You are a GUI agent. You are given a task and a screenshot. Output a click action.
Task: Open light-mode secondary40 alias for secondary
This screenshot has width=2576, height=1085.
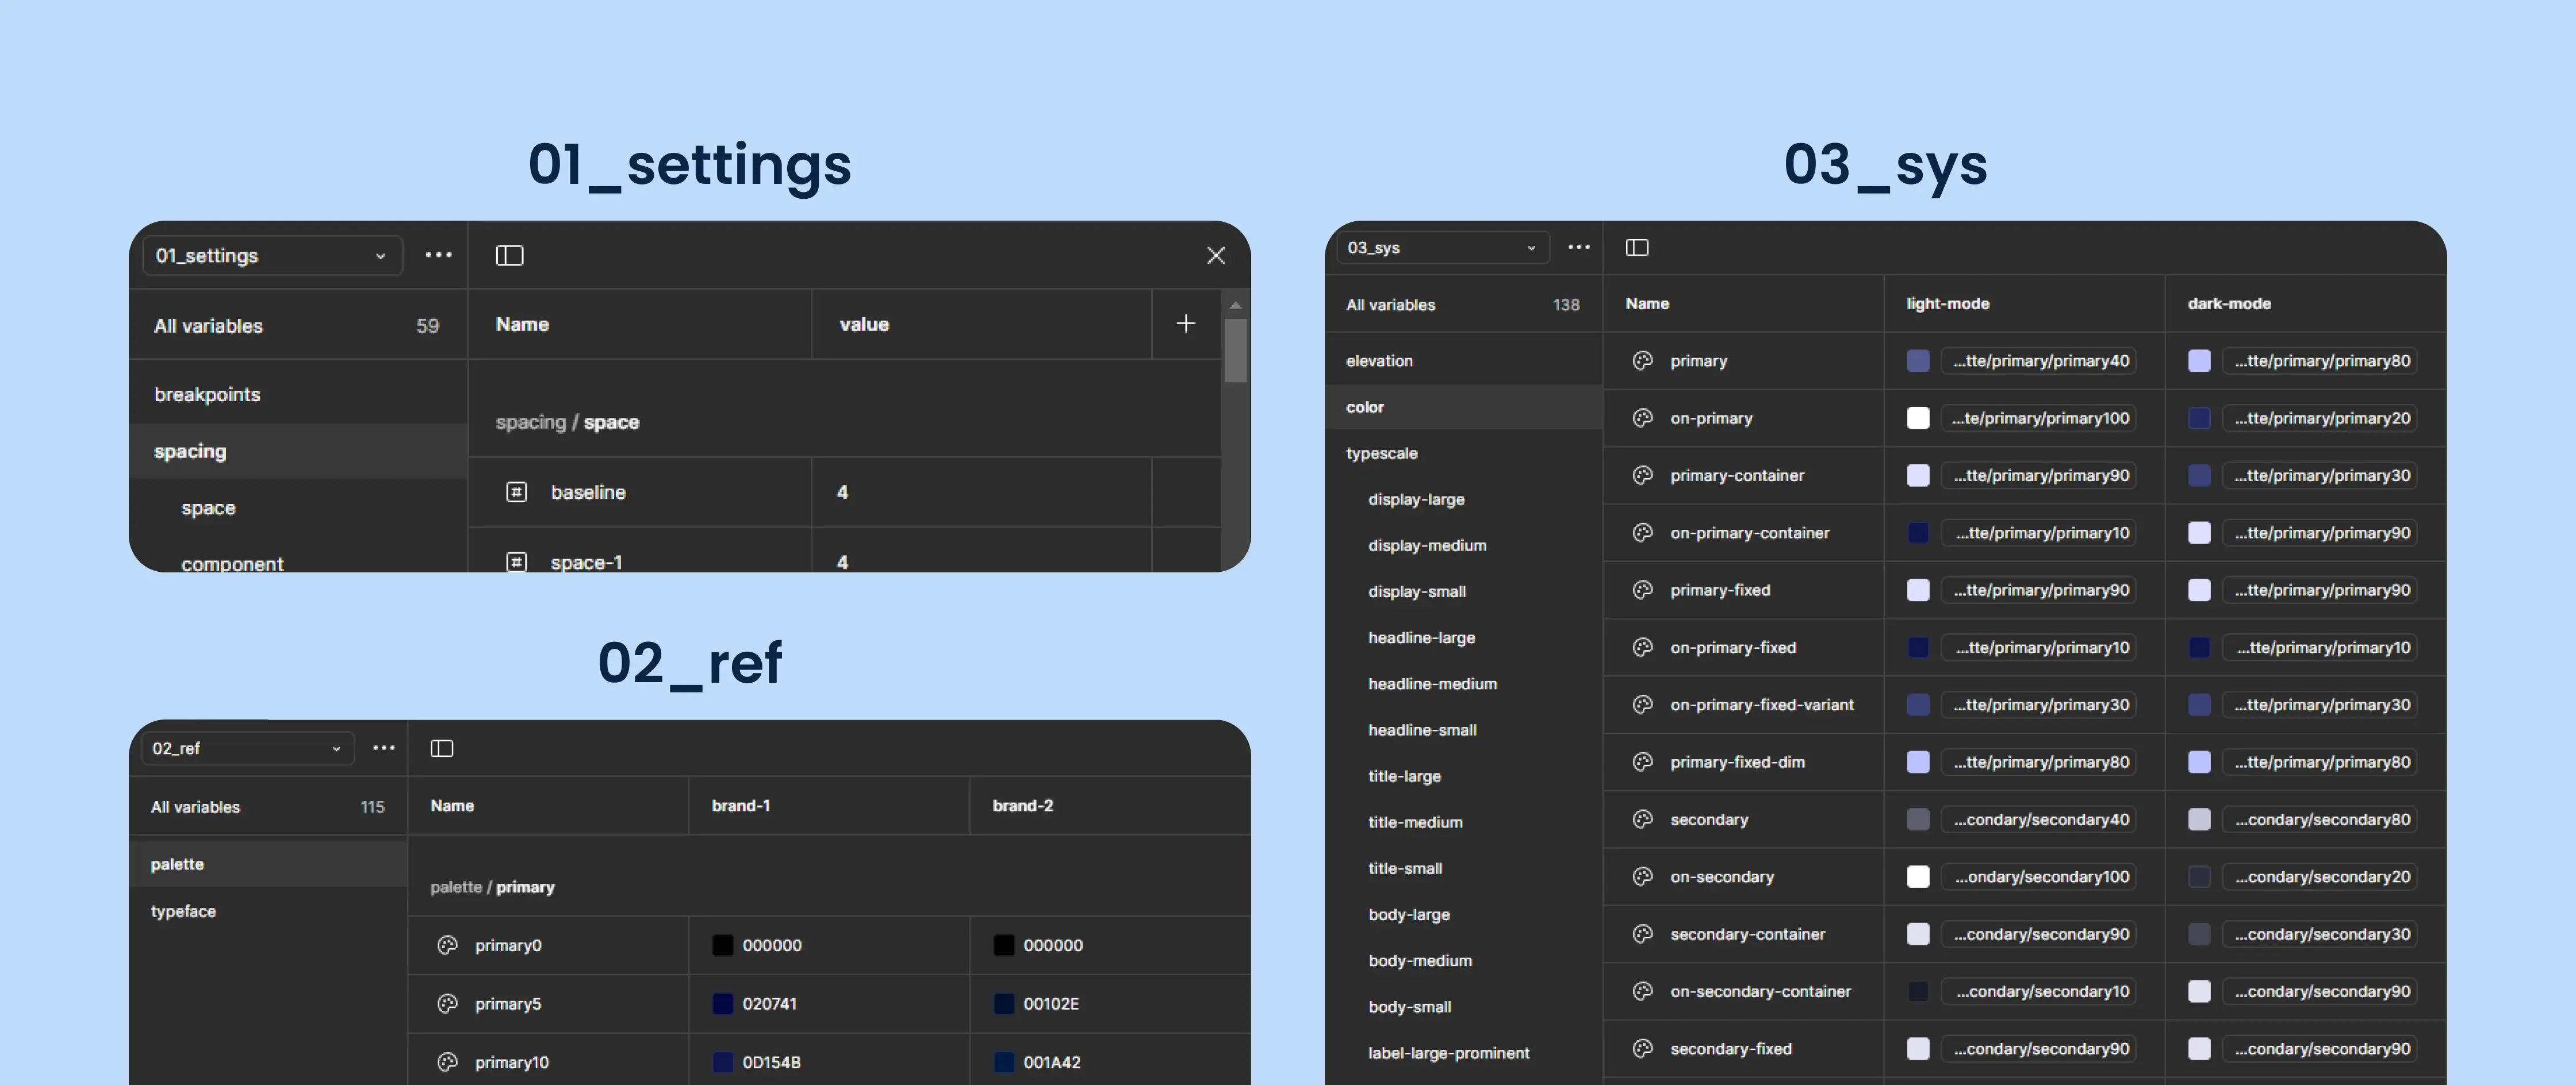2038,819
